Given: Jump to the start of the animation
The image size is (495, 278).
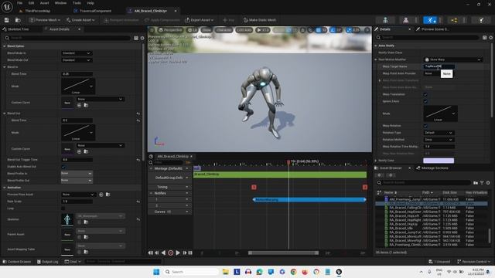Looking at the screenshot, I should coord(150,253).
